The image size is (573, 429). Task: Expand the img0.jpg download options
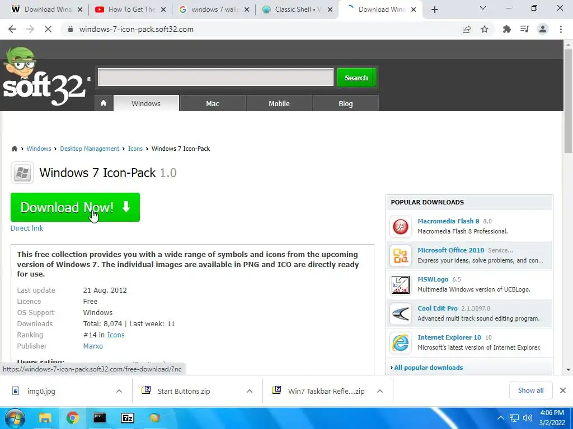119,391
